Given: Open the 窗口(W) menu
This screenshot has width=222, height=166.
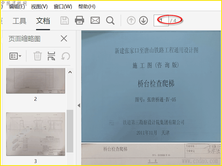Looking at the screenshot, I should coord(63,6).
